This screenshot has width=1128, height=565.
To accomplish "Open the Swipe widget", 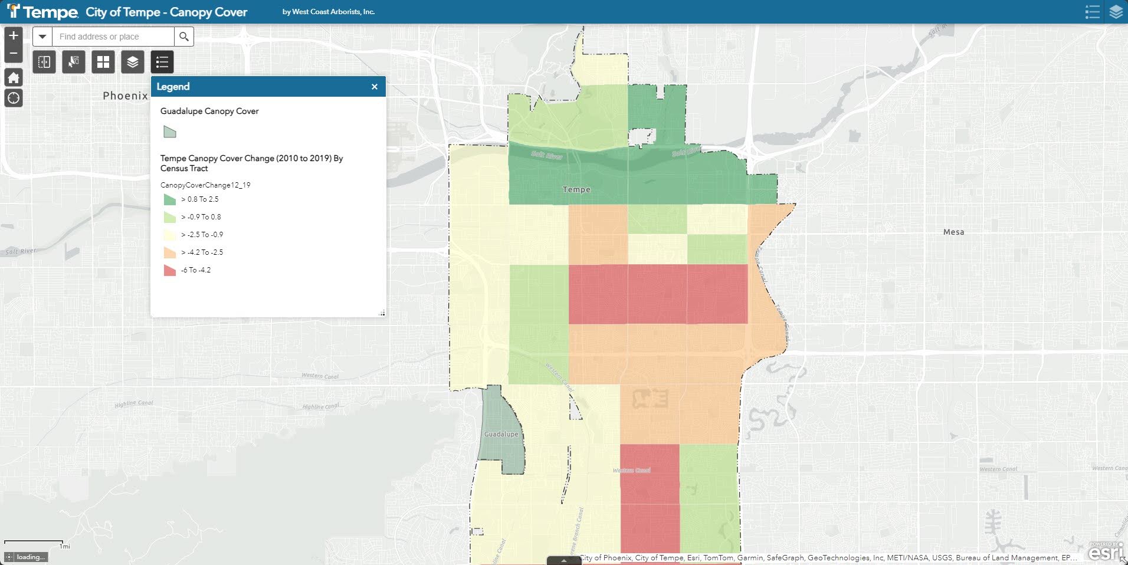I will [44, 62].
